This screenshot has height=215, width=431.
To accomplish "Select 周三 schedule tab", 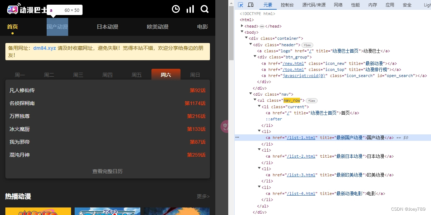I will [78, 75].
